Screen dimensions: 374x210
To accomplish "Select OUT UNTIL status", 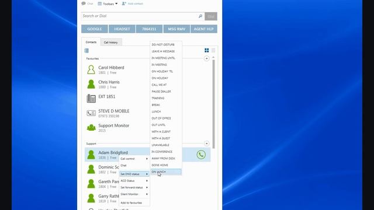I will point(166,125).
